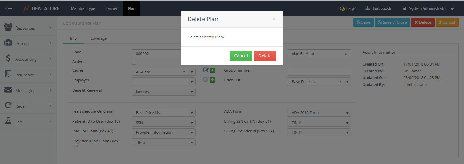This screenshot has height=164, width=464.
Task: Edit the selected carrier with pencil icon
Action: 206,70
